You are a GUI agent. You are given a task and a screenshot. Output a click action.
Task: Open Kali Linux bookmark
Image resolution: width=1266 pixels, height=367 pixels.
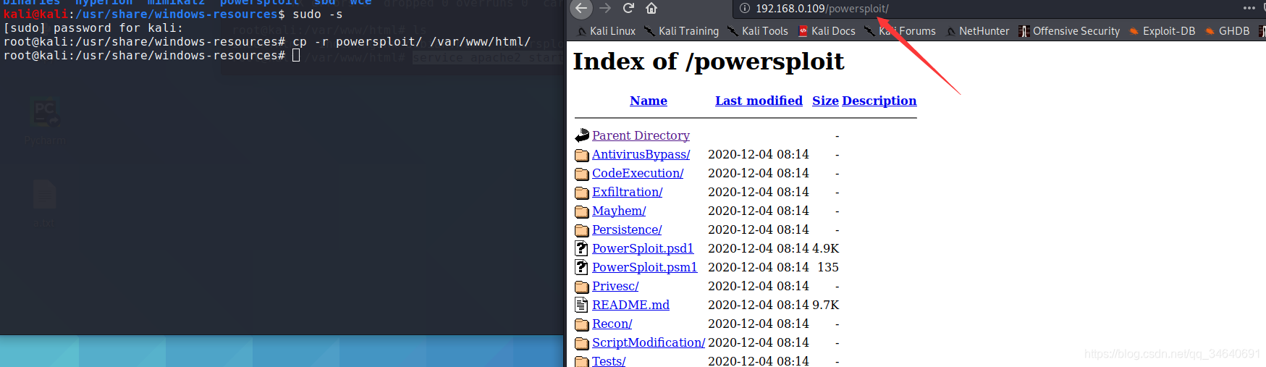607,31
